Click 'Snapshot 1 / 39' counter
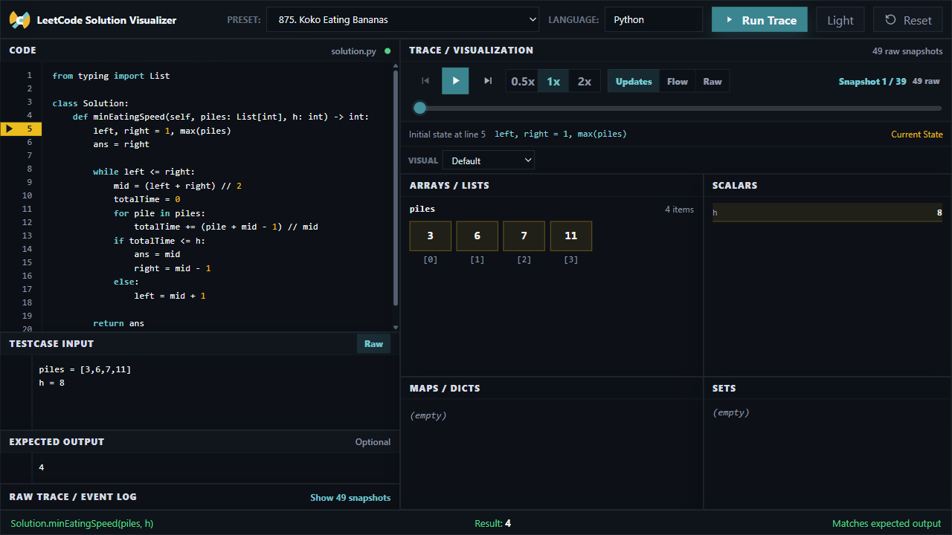The image size is (952, 535). click(x=872, y=82)
